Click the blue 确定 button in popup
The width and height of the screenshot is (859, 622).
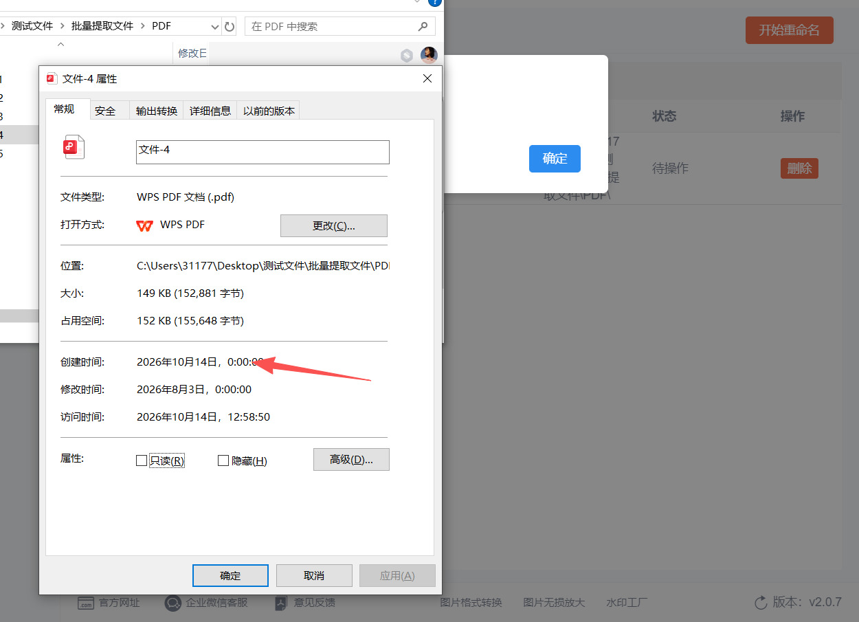(555, 159)
